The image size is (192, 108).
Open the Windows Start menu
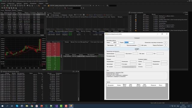pos(2,106)
